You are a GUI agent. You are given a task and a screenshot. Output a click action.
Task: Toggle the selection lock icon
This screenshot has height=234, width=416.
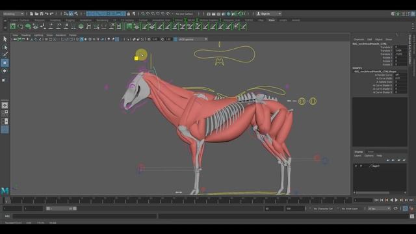tap(129, 14)
